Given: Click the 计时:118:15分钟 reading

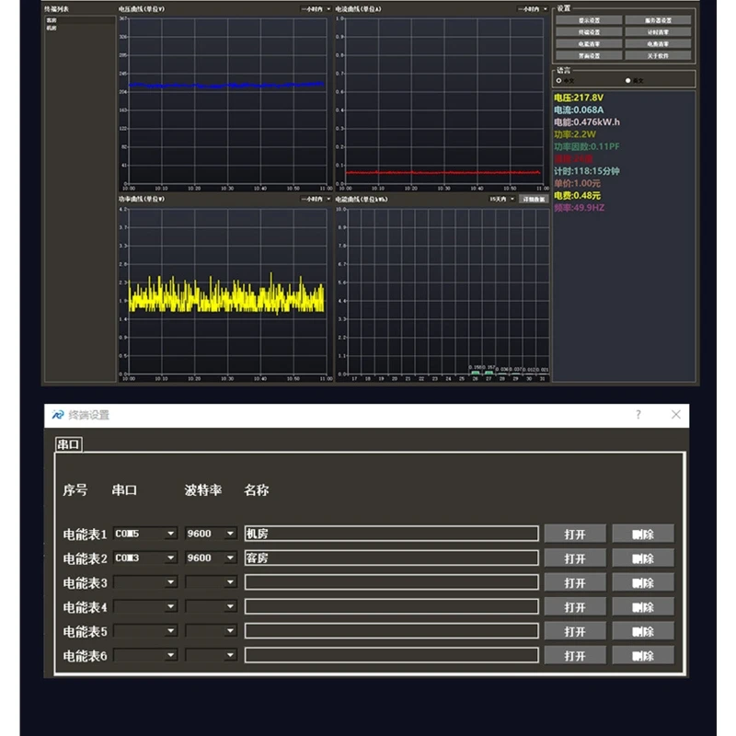Looking at the screenshot, I should coord(587,171).
